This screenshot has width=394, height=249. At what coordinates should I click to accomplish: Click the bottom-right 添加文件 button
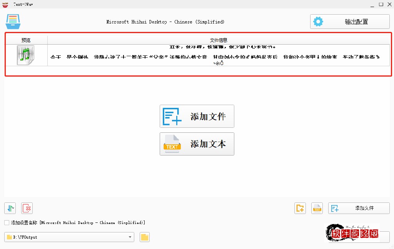359,208
